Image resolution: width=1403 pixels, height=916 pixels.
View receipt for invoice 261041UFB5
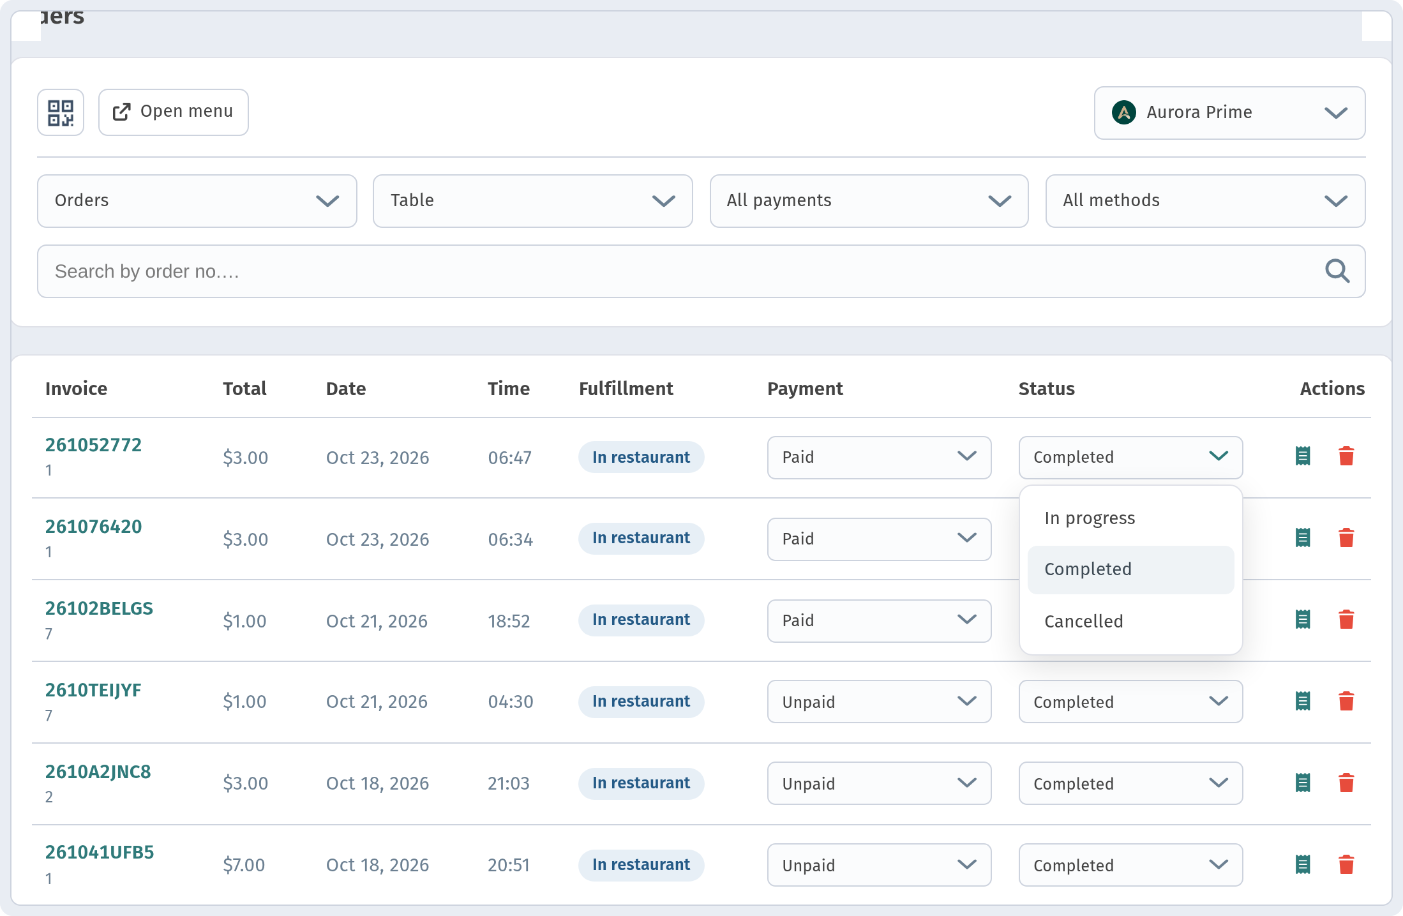(x=1303, y=865)
